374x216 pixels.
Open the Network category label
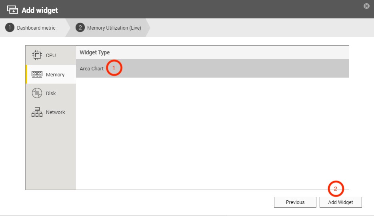pyautogui.click(x=55, y=112)
